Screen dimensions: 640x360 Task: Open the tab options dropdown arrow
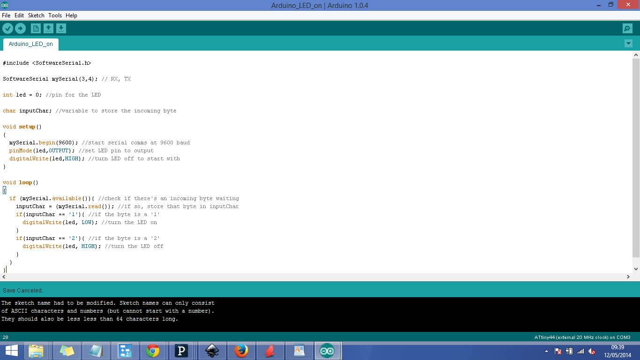coord(628,44)
